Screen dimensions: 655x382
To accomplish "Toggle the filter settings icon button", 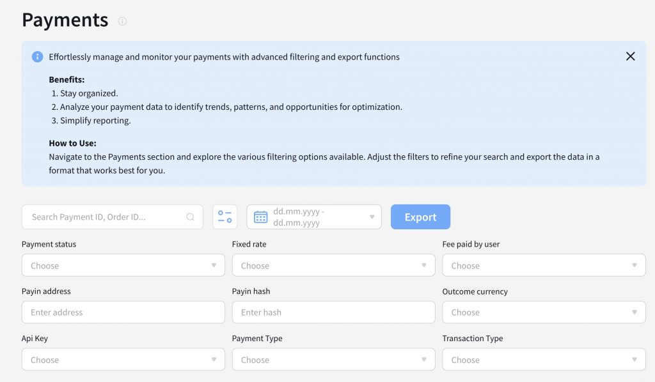I will click(x=225, y=217).
